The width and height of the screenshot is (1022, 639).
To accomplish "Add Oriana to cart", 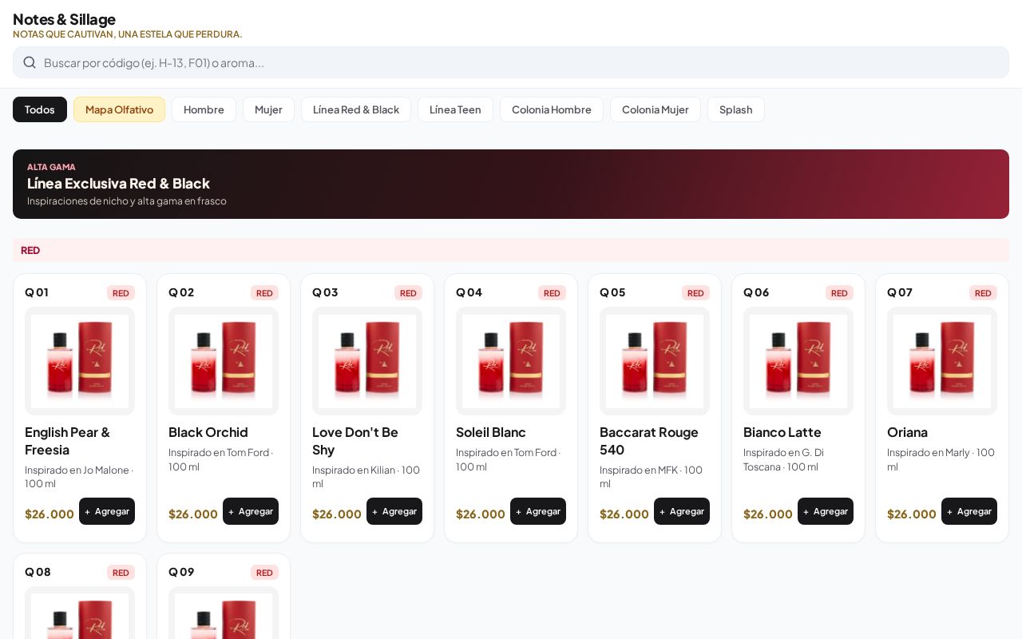I will 969,511.
